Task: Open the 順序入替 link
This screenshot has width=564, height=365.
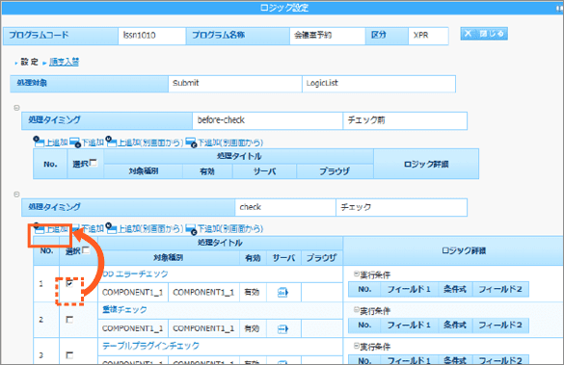Action: [64, 62]
